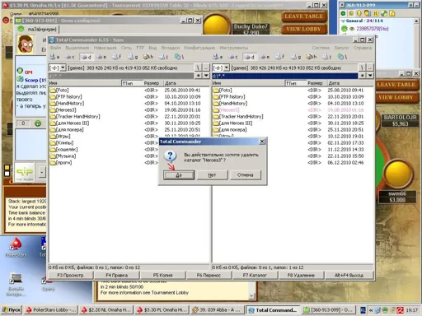Open the Конфигурация menu

pos(199,48)
